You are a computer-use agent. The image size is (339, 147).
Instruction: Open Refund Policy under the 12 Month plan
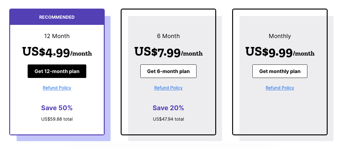point(57,88)
